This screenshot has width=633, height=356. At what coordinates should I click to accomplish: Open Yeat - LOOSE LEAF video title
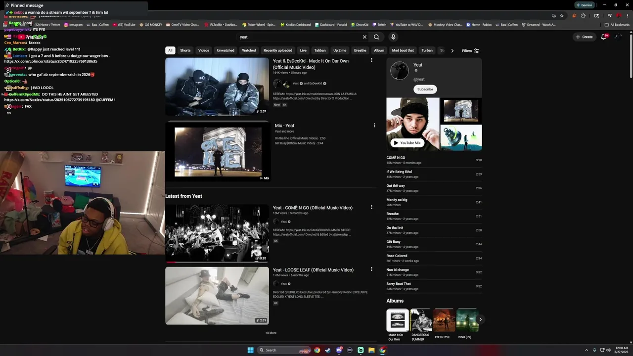click(313, 270)
